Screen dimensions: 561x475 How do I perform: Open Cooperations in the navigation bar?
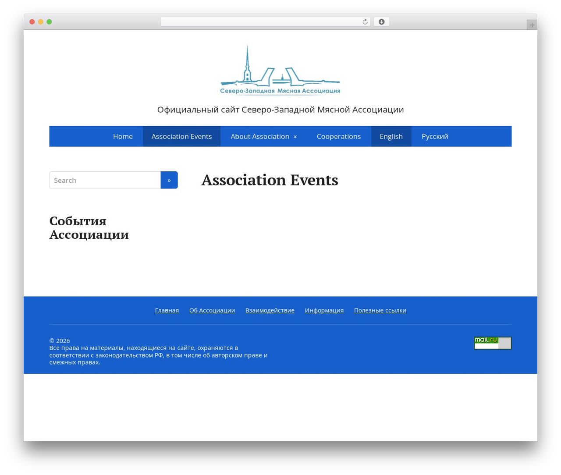point(339,136)
